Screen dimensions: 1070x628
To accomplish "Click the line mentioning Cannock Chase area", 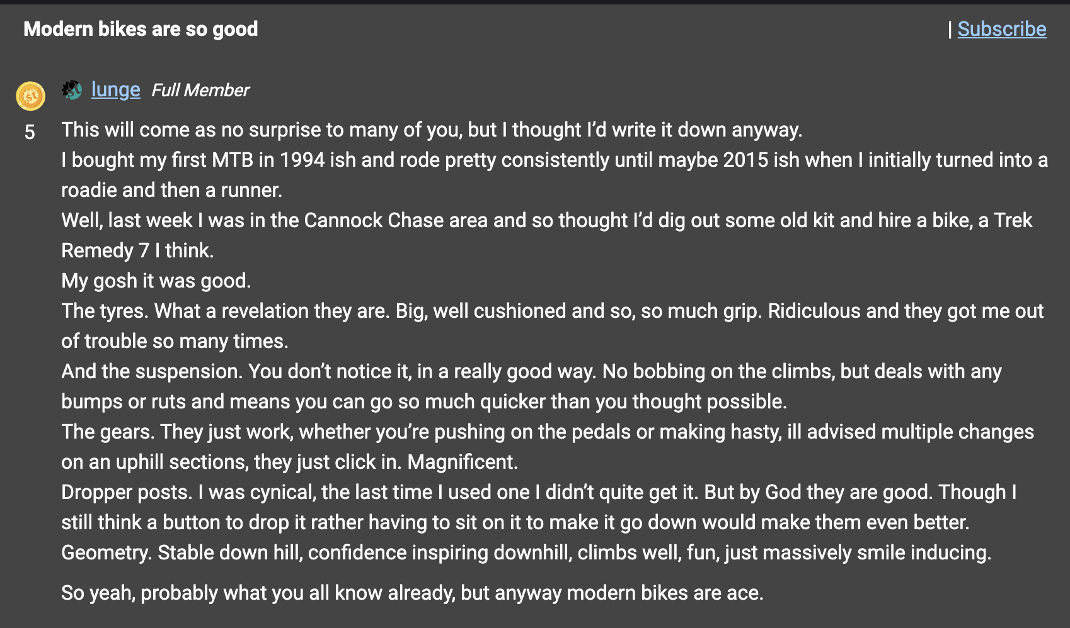I will point(546,220).
